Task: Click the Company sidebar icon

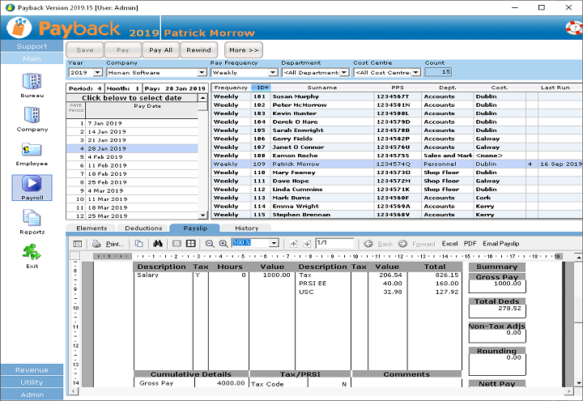Action: (32, 116)
